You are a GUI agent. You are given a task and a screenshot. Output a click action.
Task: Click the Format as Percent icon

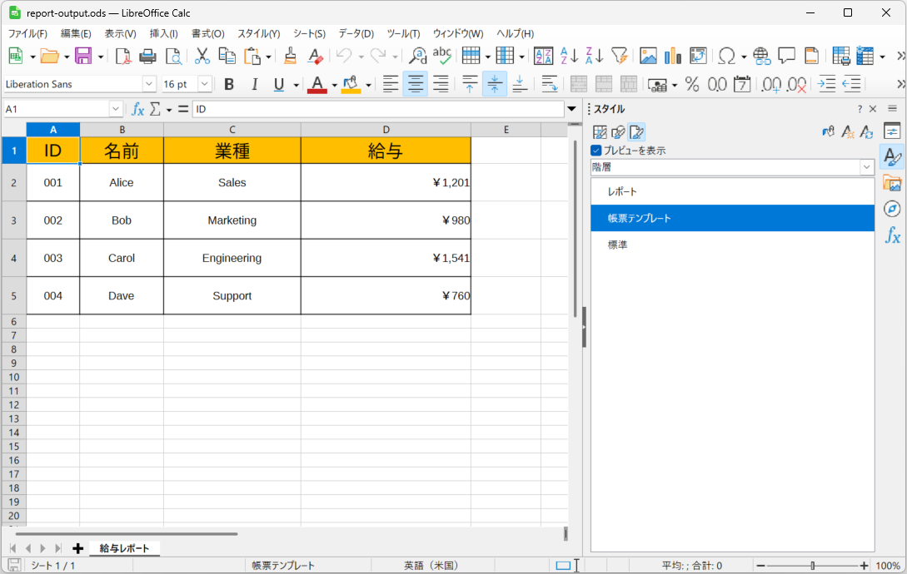point(691,84)
